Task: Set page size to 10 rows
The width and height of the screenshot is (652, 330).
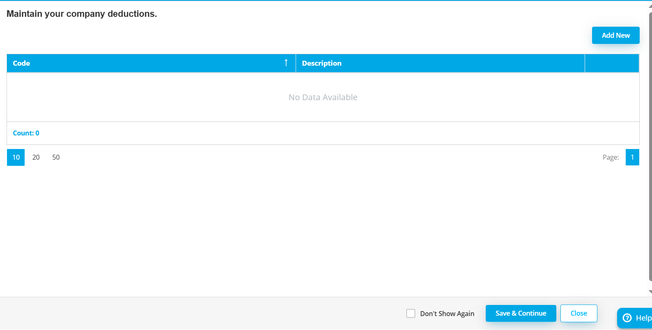Action: [x=16, y=157]
